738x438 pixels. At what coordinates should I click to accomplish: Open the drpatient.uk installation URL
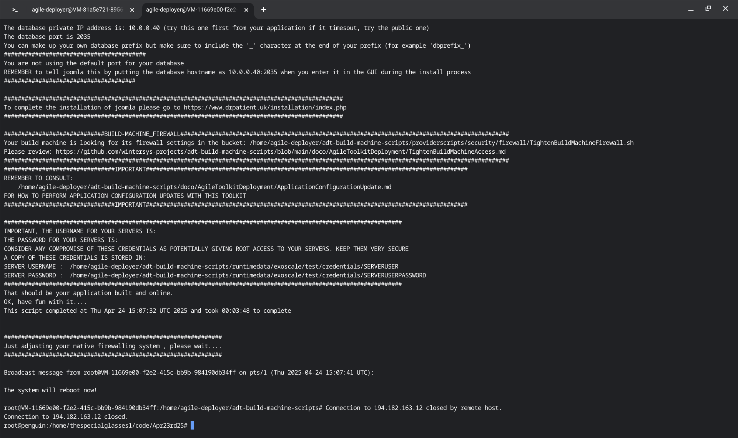click(265, 108)
